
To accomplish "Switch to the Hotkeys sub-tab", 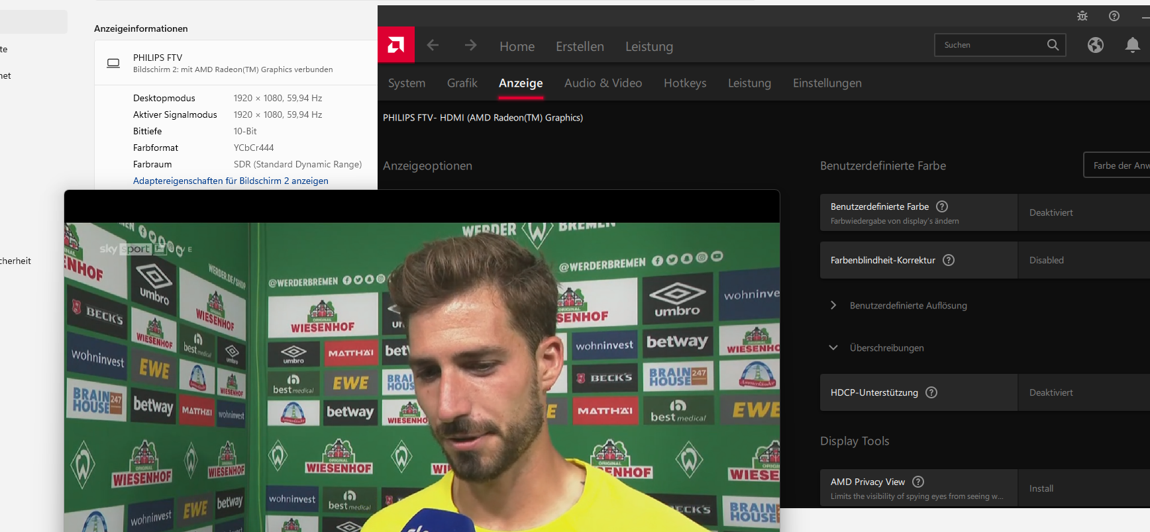I will click(685, 83).
